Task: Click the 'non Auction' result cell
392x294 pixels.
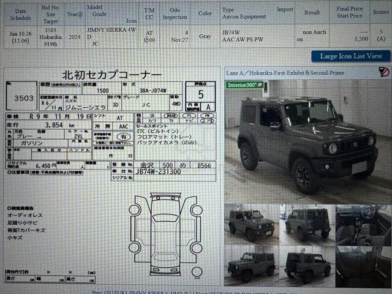Action: [x=312, y=36]
